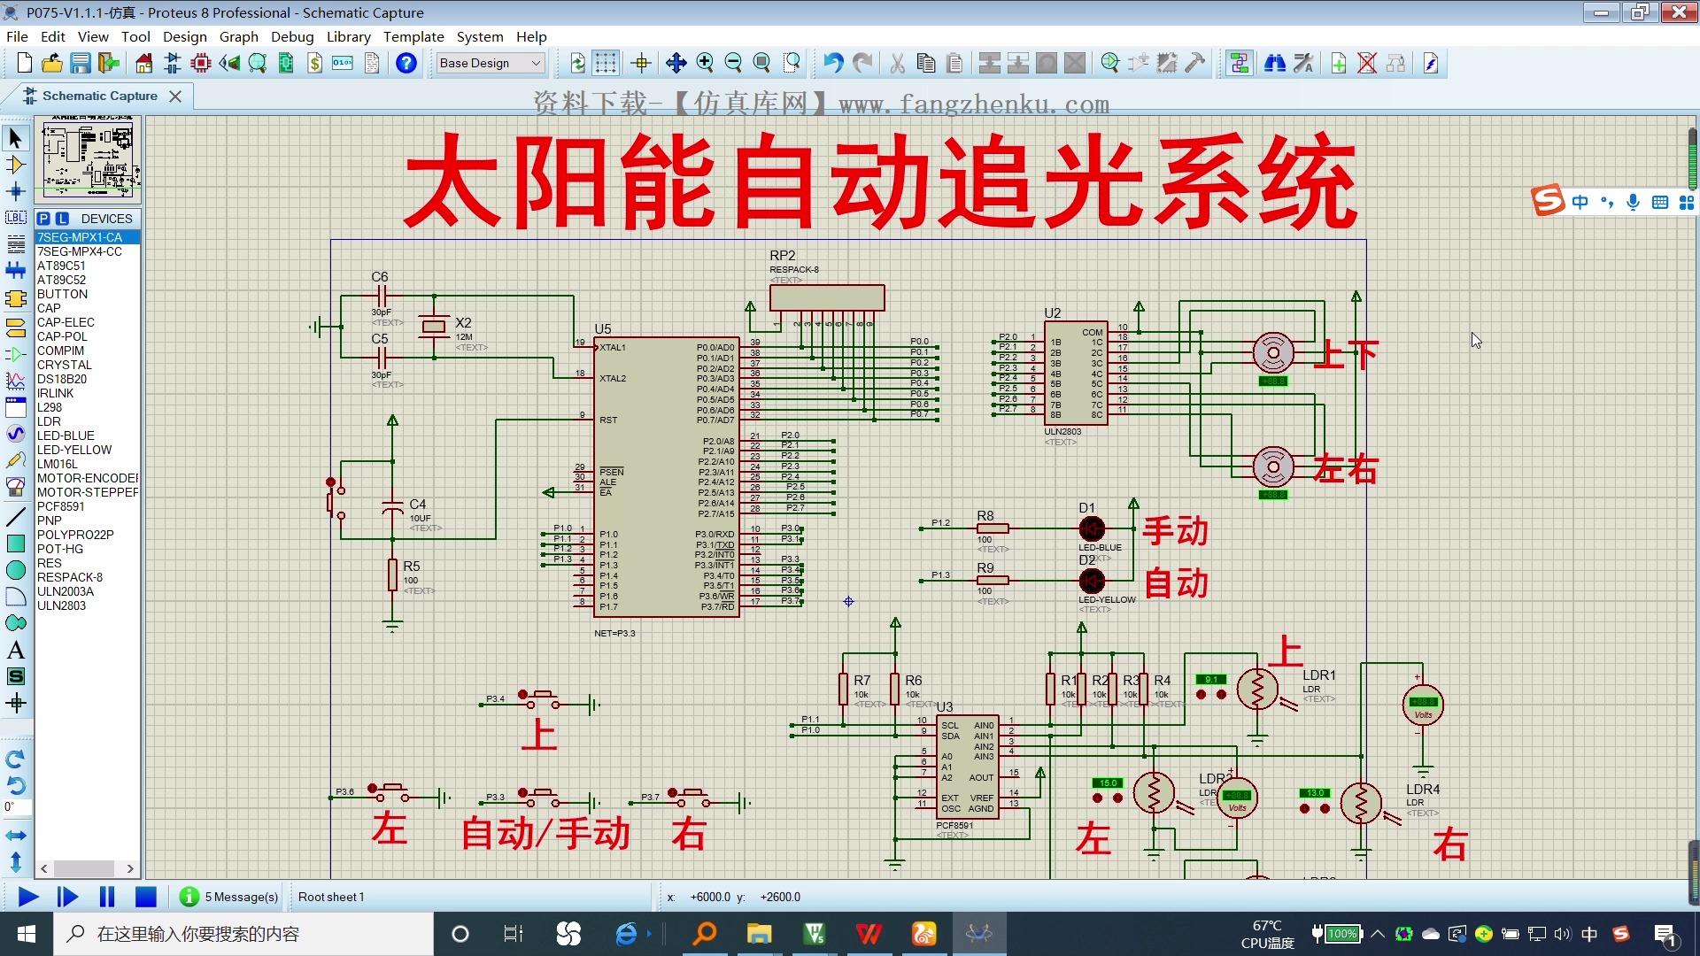1700x956 pixels.
Task: Pause the running simulation
Action: pyautogui.click(x=106, y=897)
